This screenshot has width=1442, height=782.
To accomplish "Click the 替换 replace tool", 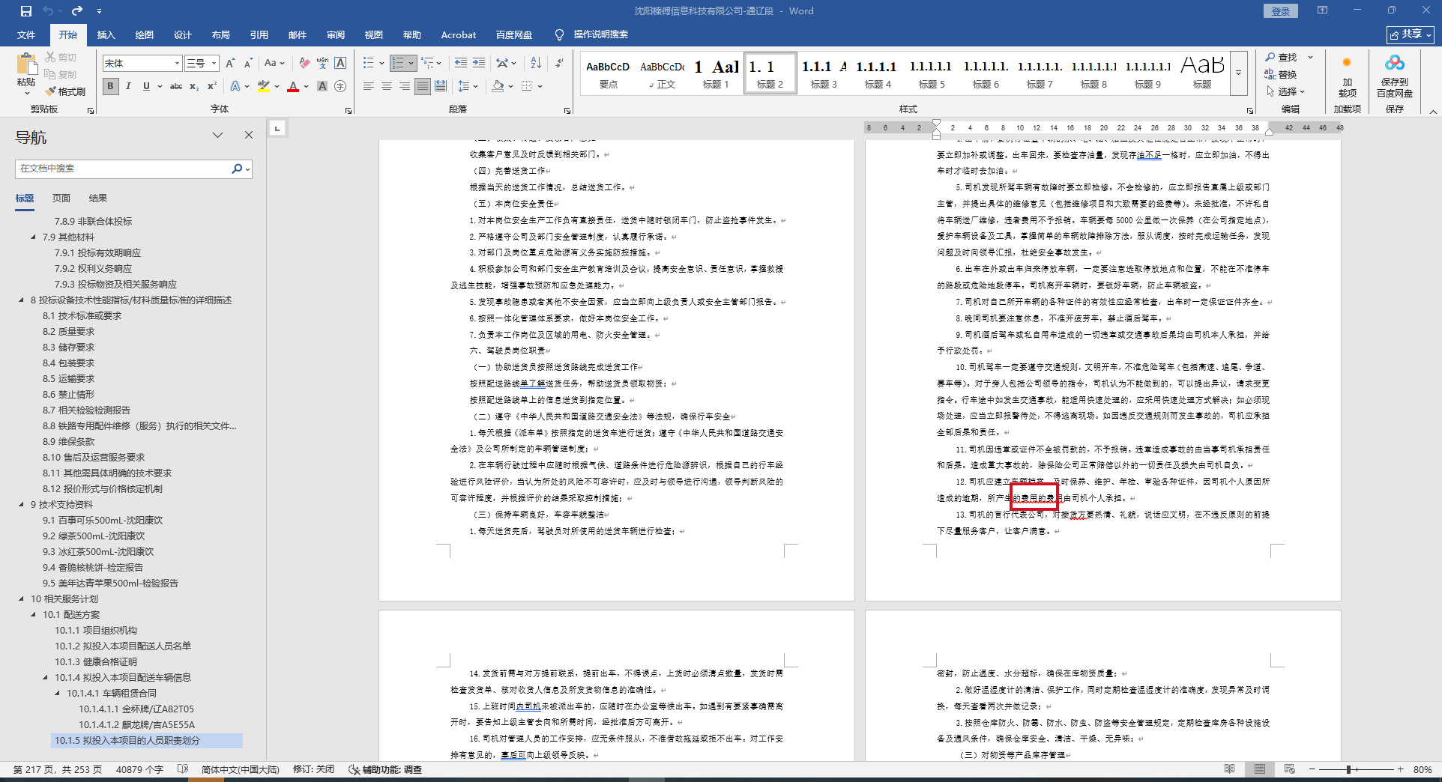I will click(x=1282, y=74).
